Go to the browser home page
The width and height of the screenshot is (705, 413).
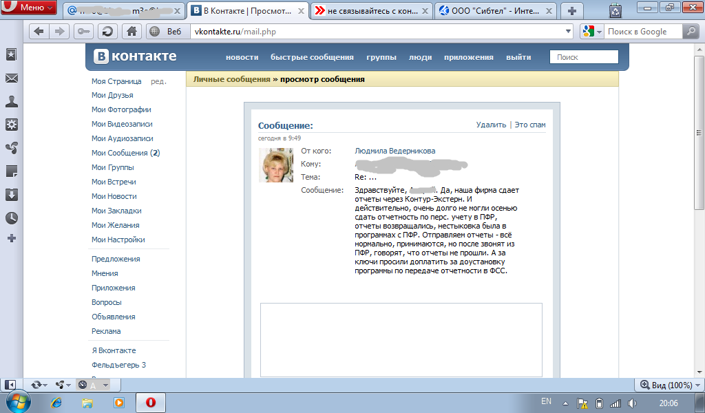(x=131, y=31)
